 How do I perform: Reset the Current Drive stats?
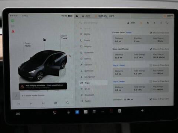(129, 33)
